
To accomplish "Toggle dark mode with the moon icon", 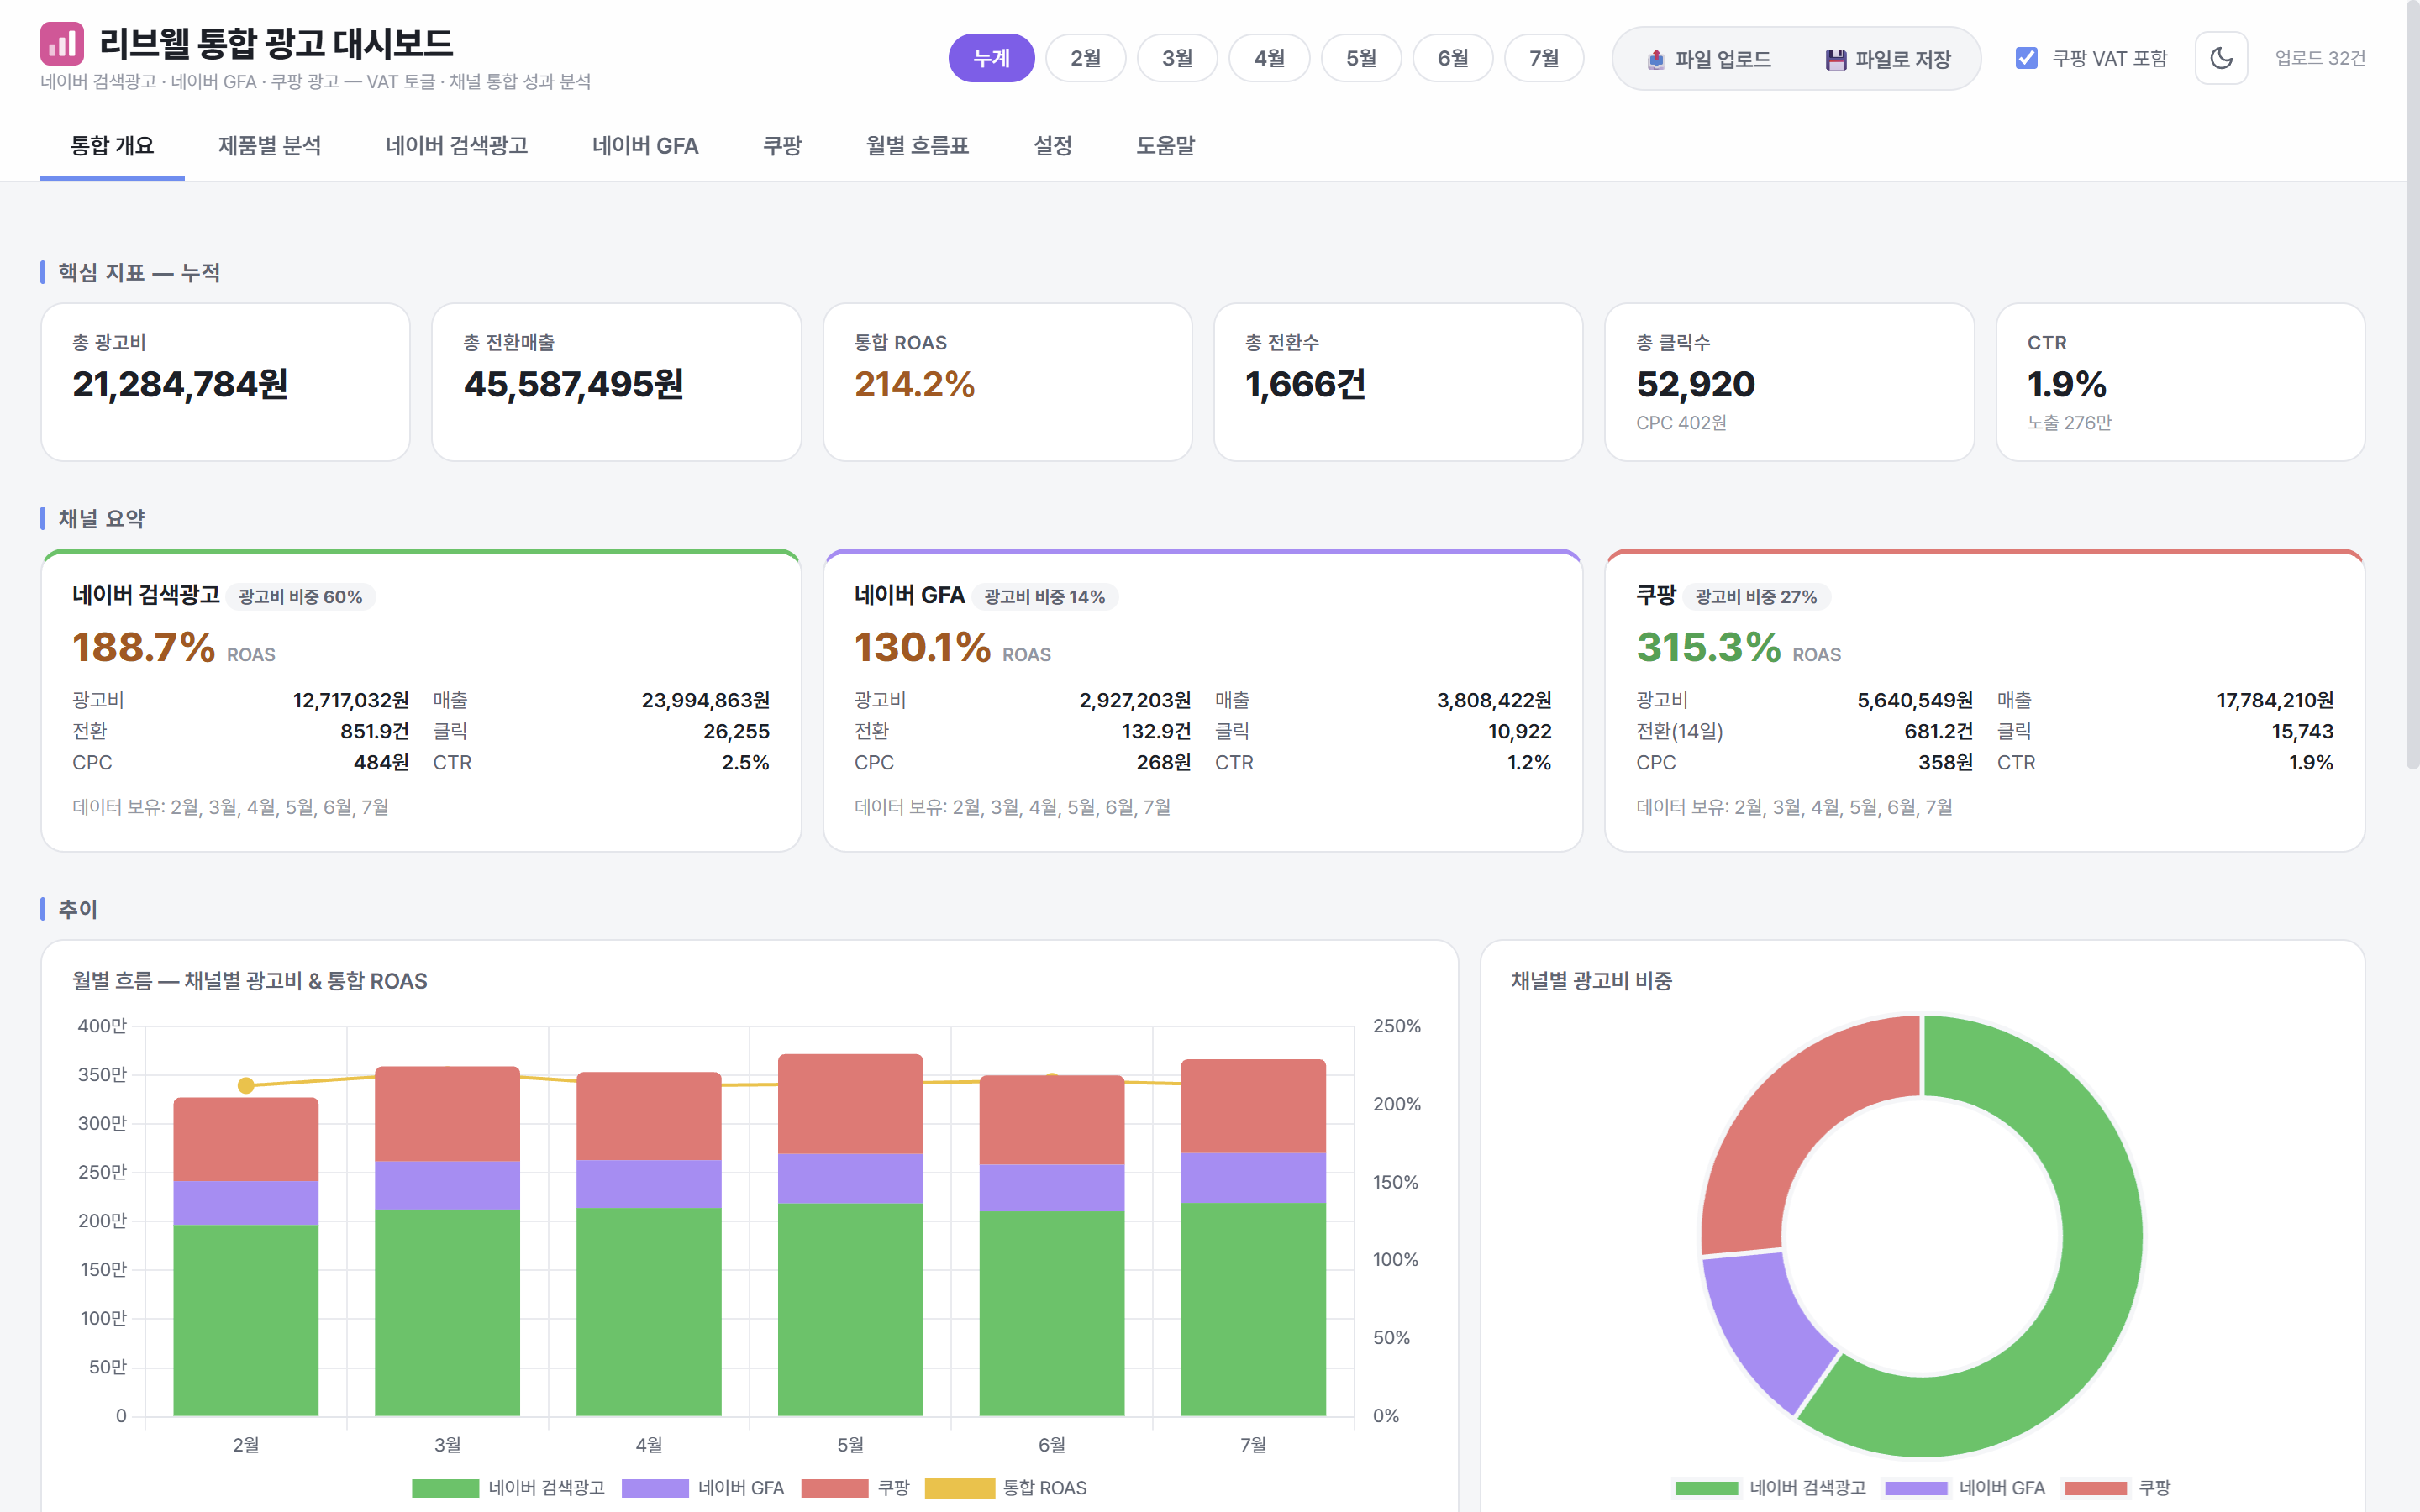I will 2221,58.
